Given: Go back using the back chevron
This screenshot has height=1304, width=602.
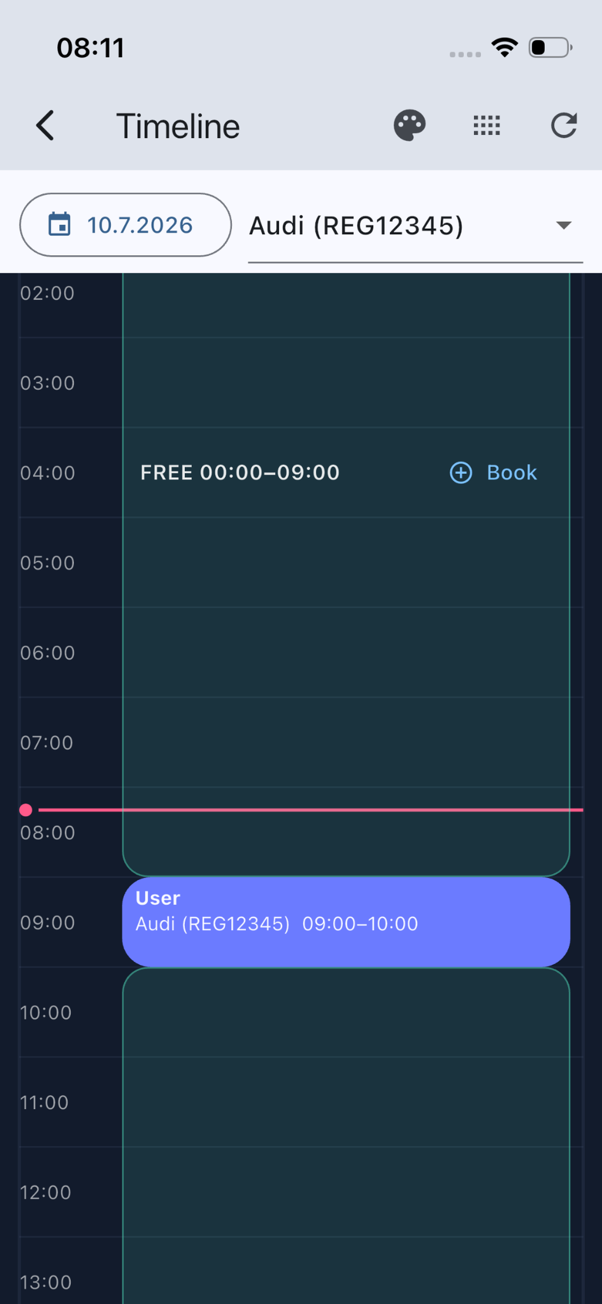Looking at the screenshot, I should pyautogui.click(x=45, y=126).
